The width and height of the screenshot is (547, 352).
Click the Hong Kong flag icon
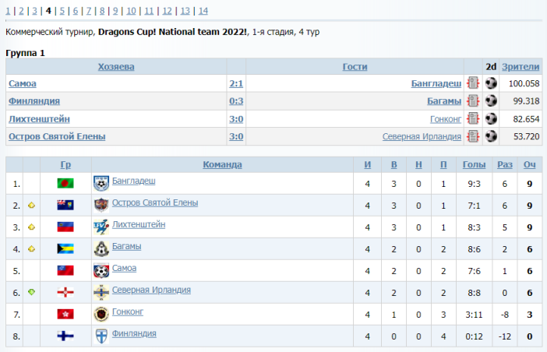coord(65,314)
